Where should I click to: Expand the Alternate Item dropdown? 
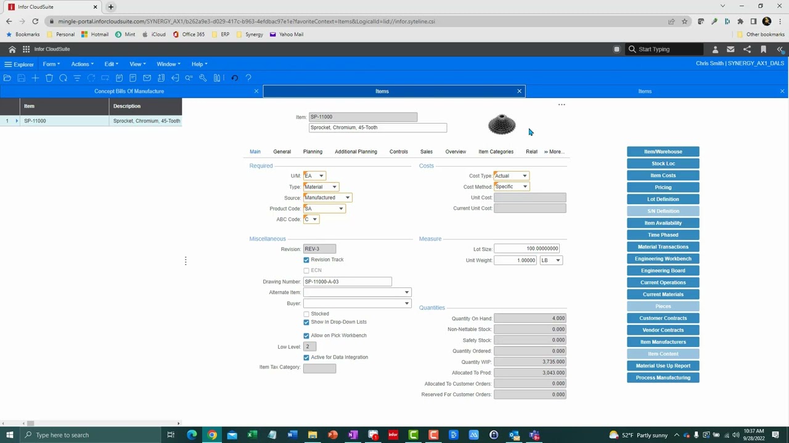[407, 292]
